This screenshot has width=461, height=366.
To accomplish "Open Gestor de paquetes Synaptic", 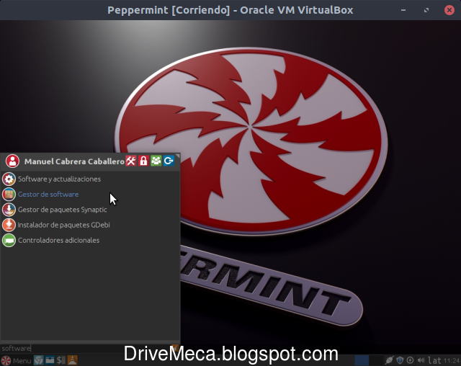I will click(x=90, y=210).
